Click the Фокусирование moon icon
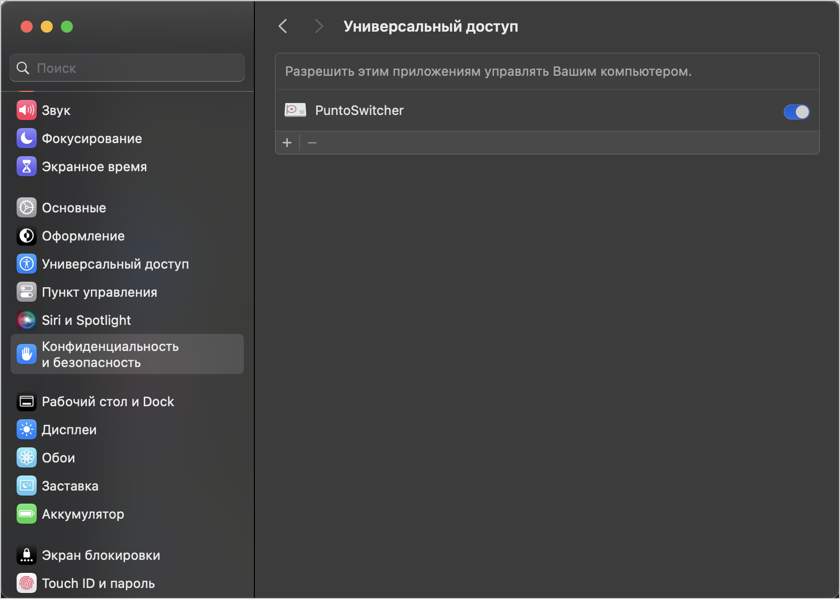 (27, 138)
